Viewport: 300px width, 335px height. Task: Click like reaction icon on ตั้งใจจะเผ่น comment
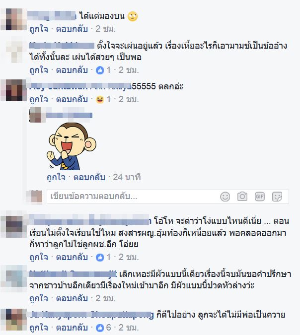(100, 70)
